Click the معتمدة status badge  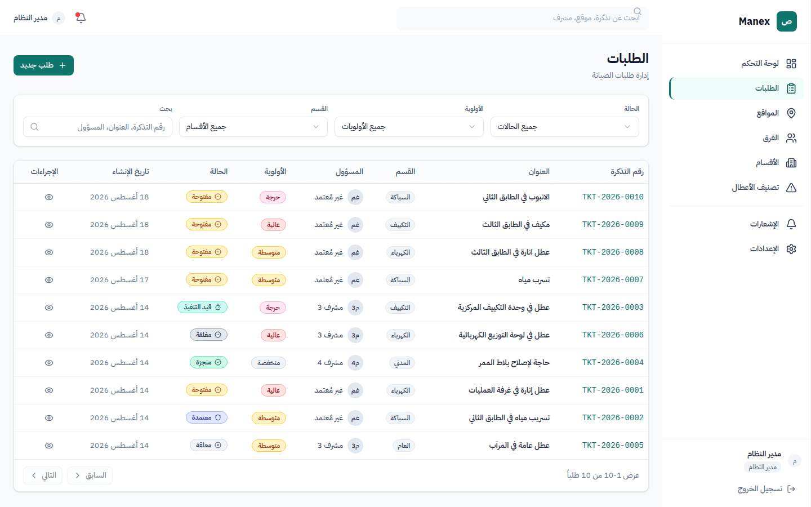(207, 418)
